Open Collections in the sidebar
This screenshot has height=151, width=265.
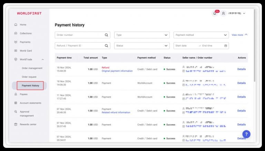pyautogui.click(x=26, y=33)
